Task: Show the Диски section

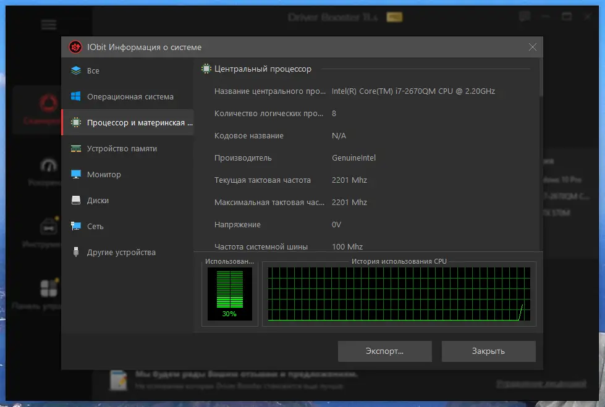Action: click(x=127, y=200)
